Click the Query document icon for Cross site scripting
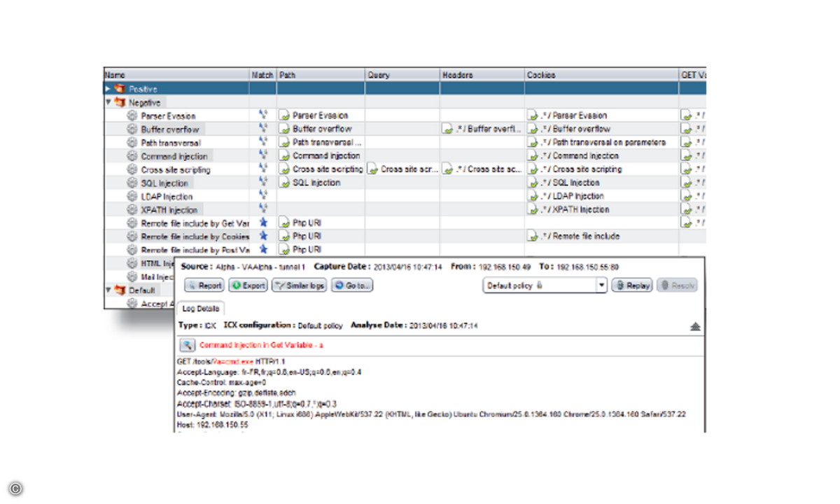Viewport: 840px width, 504px height. click(x=373, y=169)
